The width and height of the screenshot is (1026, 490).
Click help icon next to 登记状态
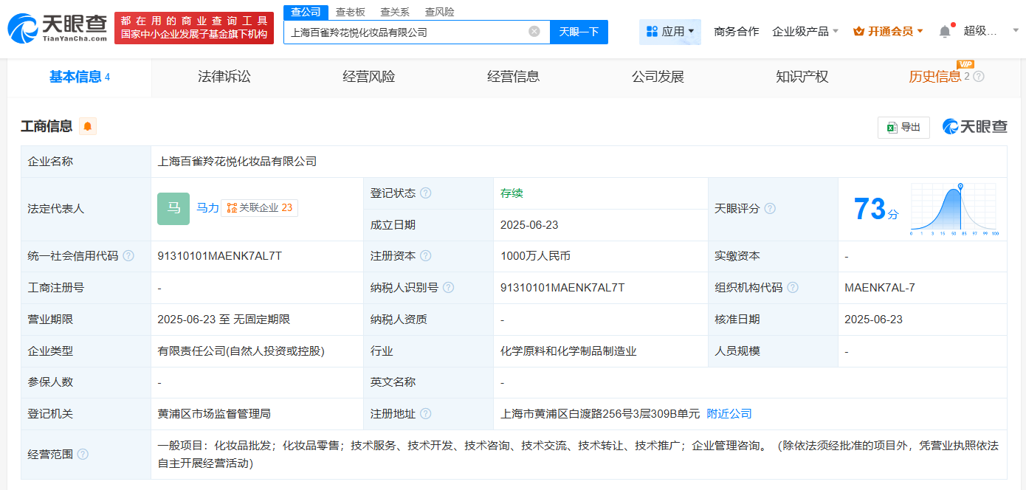[x=425, y=193]
